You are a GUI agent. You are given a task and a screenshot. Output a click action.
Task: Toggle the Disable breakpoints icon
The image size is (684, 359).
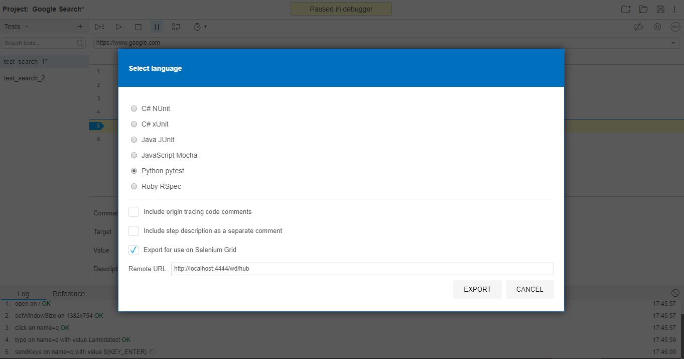pyautogui.click(x=638, y=27)
